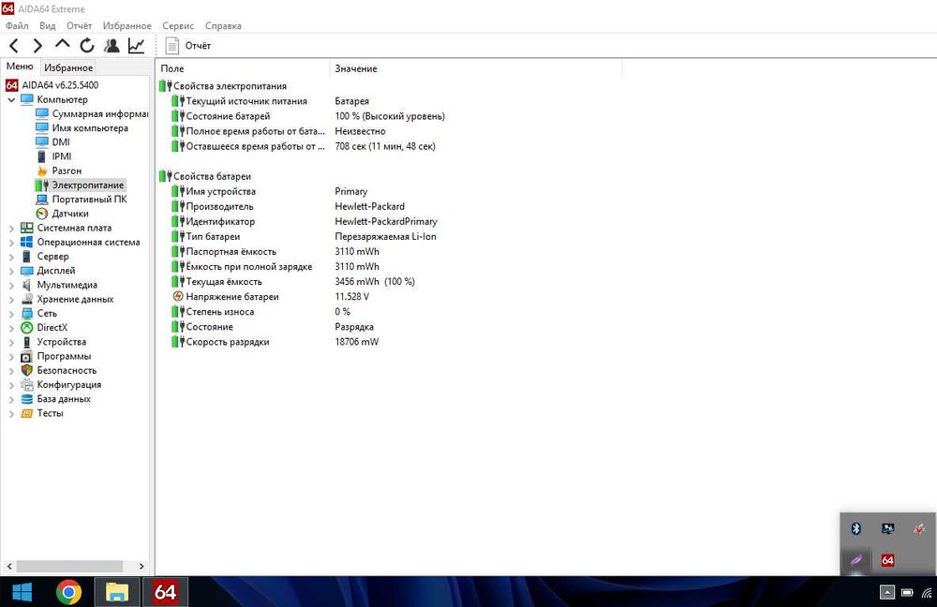Expand the DirectX node
The width and height of the screenshot is (937, 607).
click(x=11, y=328)
